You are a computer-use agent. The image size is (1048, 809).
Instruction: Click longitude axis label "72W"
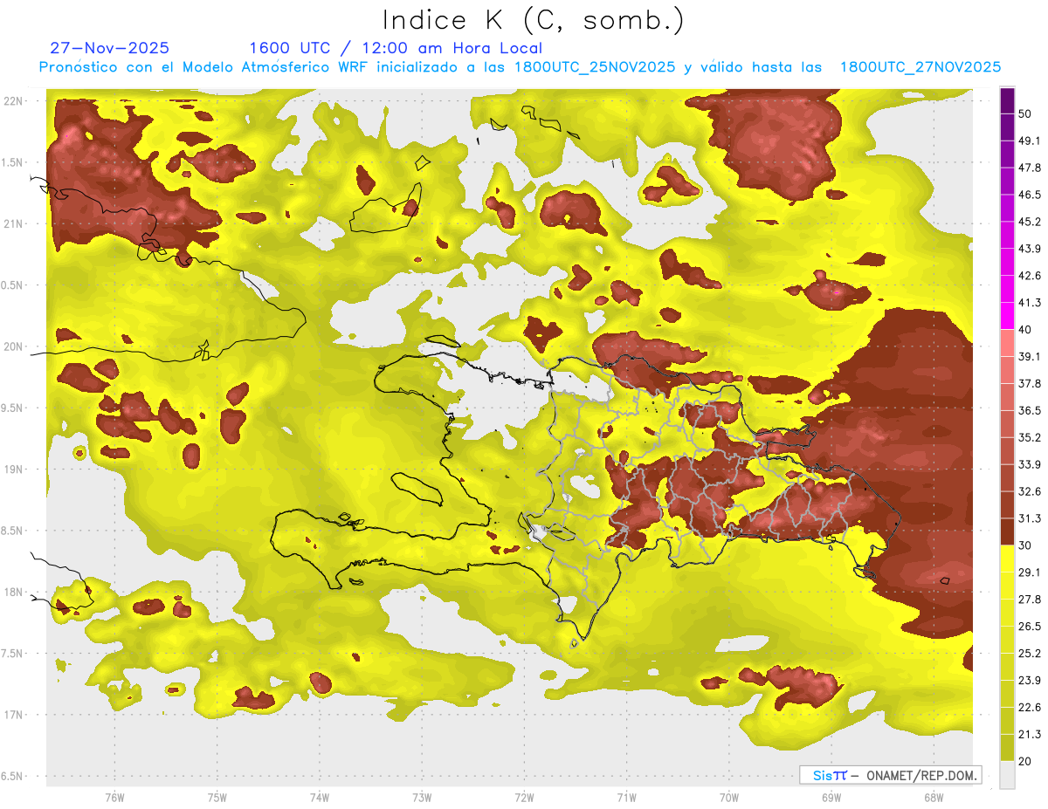524,797
